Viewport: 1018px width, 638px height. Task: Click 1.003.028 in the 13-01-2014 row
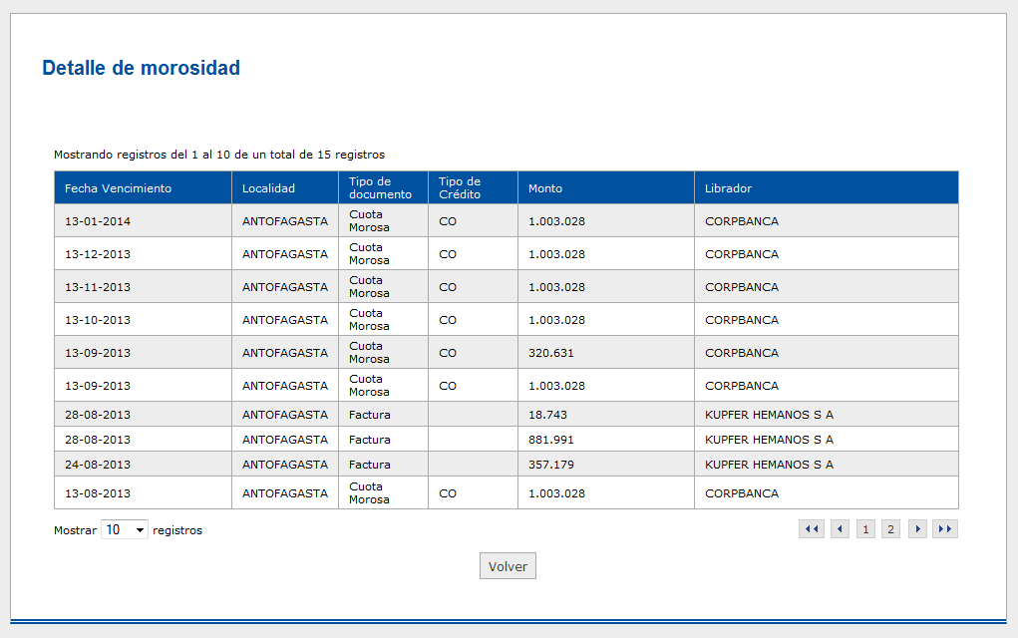(x=556, y=221)
